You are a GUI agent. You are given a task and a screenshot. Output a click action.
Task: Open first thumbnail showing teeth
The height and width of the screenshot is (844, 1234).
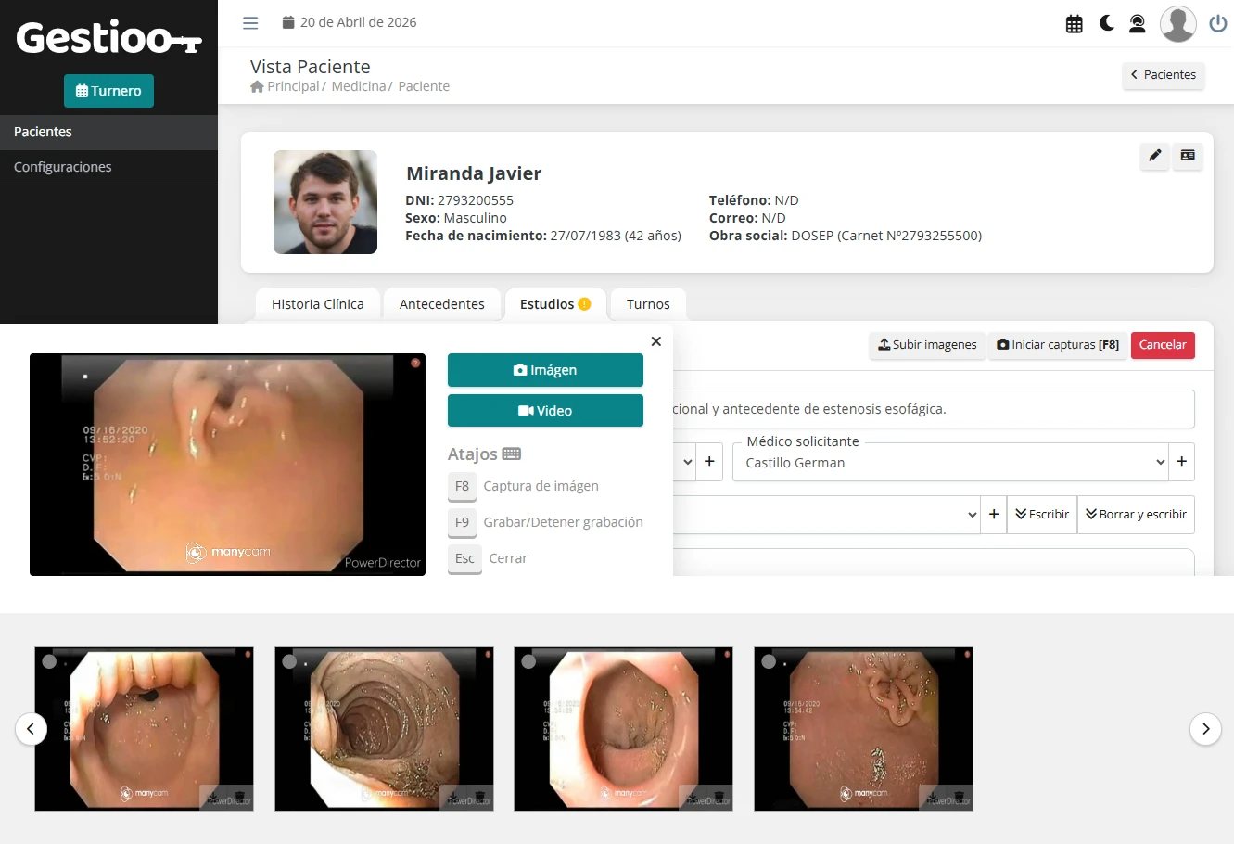144,729
